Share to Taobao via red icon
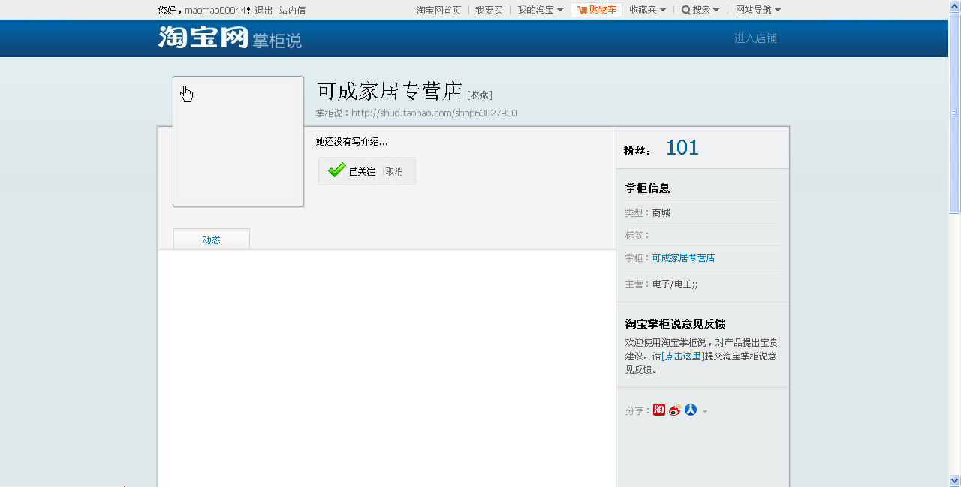The width and height of the screenshot is (961, 487). click(x=658, y=410)
